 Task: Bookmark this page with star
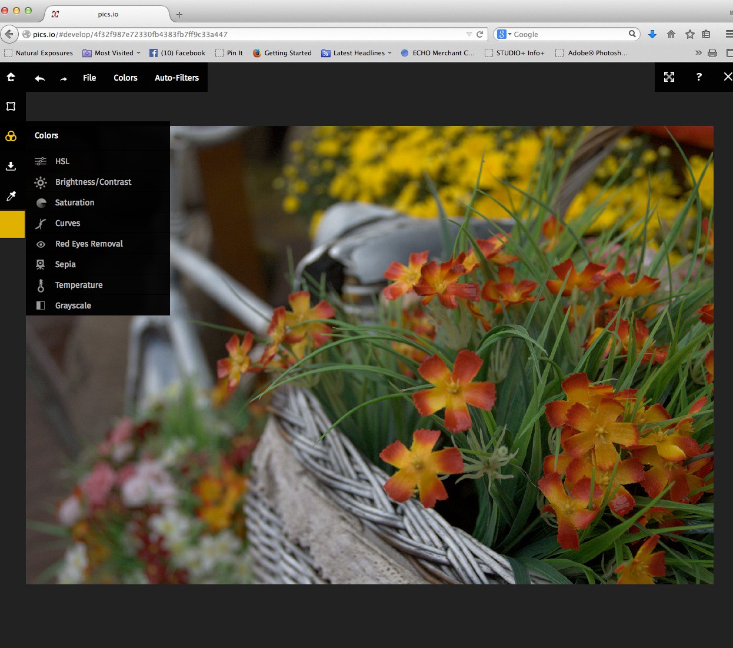tap(690, 35)
